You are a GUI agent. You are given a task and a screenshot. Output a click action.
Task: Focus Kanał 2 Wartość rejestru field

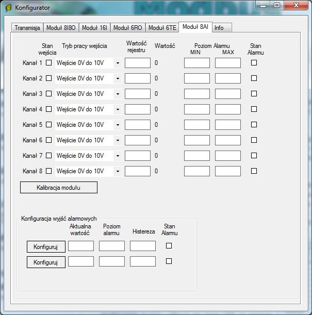[138, 78]
